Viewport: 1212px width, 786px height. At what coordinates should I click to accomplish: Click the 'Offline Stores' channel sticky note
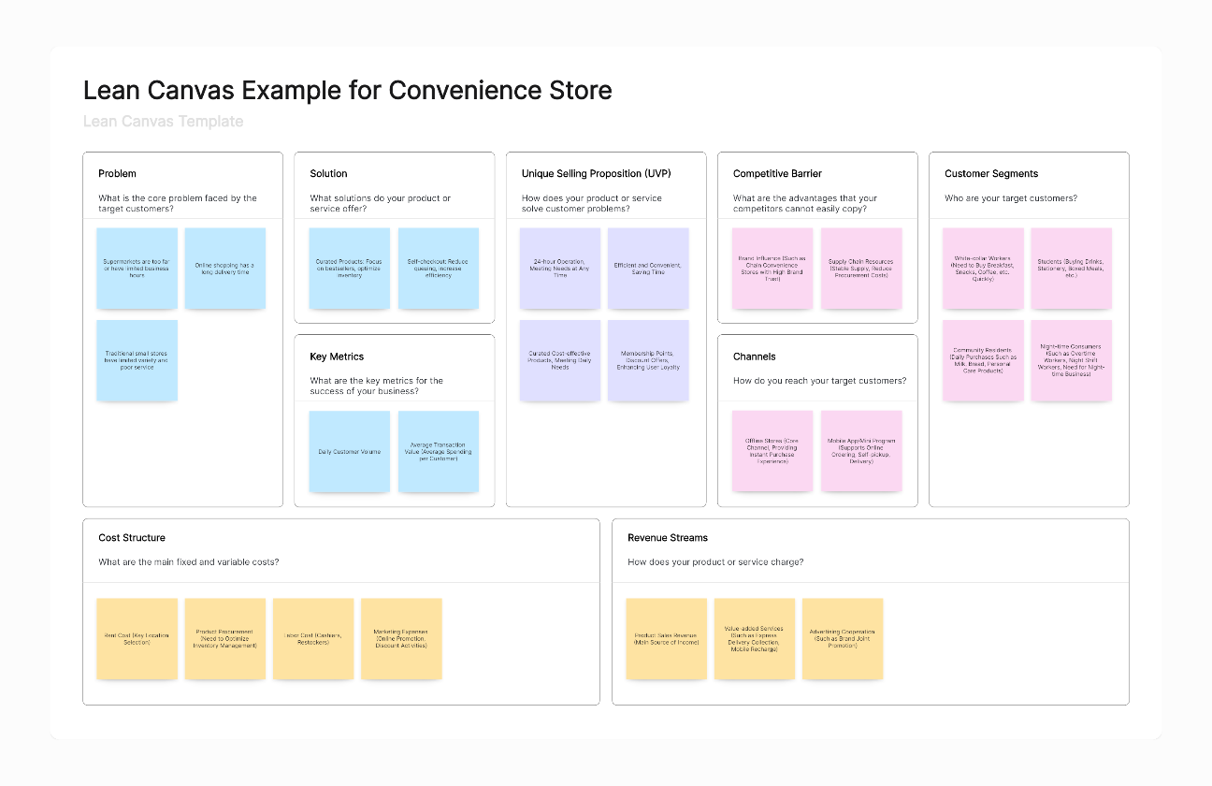[x=772, y=451]
